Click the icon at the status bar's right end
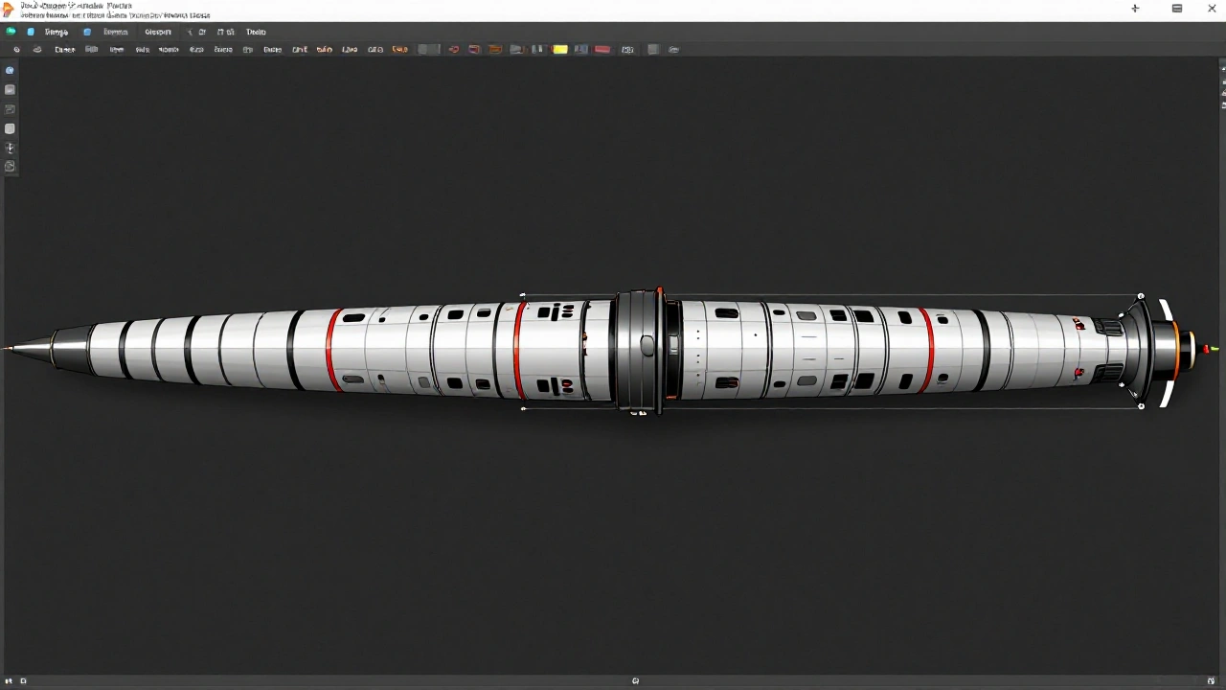 (x=1215, y=681)
